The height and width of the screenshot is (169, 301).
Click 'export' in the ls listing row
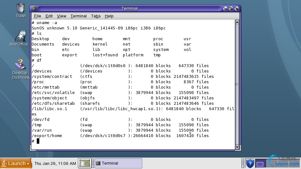(x=69, y=55)
